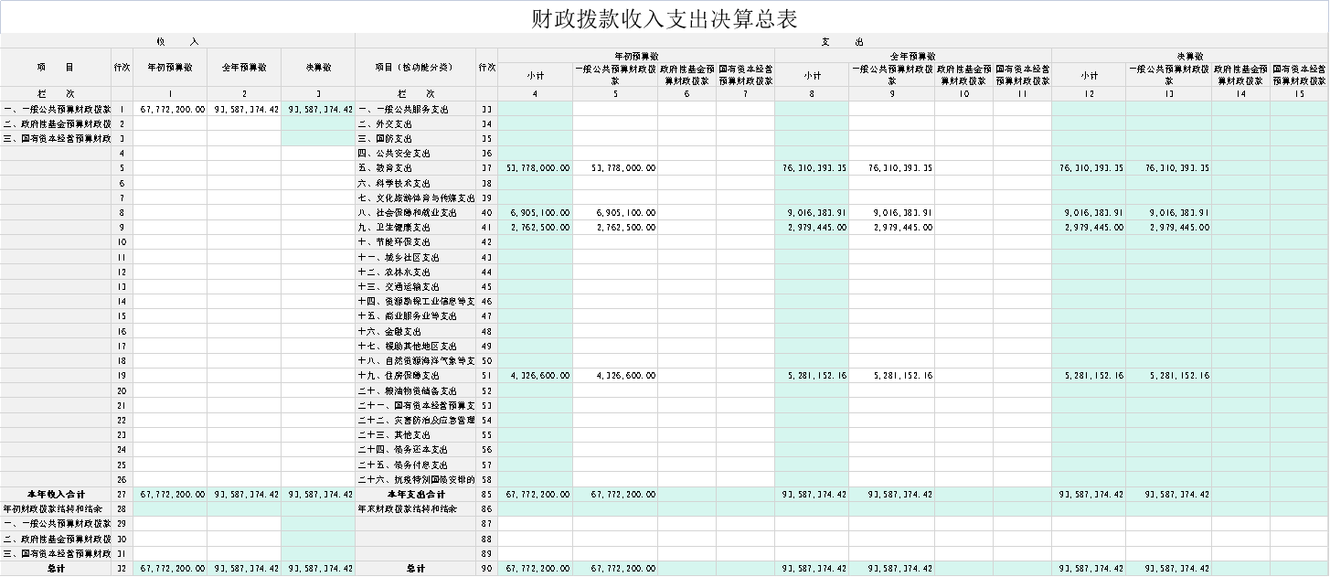The height and width of the screenshot is (577, 1330).
Task: Click the 九、卫生健康支出 row label
Action: 415,227
